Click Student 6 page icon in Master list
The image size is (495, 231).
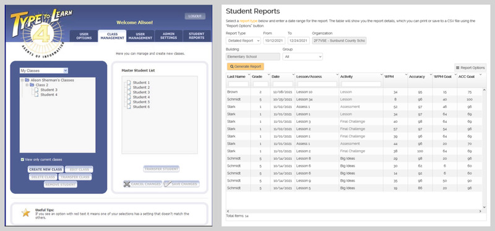tap(129, 107)
